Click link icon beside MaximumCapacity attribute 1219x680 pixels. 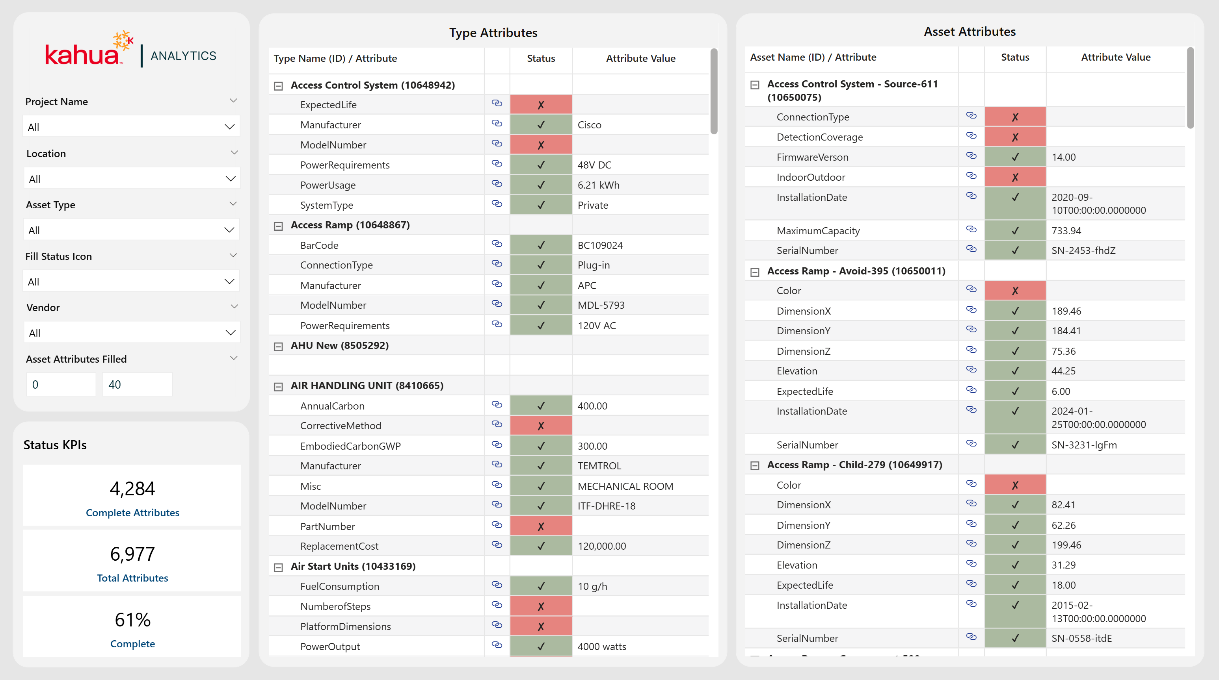pyautogui.click(x=971, y=229)
